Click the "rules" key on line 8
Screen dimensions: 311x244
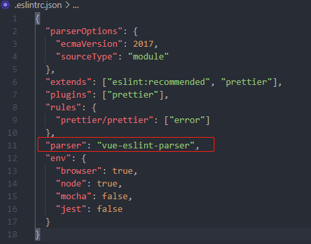tap(64, 108)
